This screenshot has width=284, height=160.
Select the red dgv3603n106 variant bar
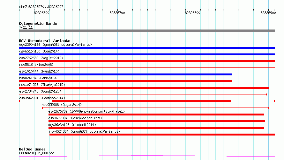[156, 128]
